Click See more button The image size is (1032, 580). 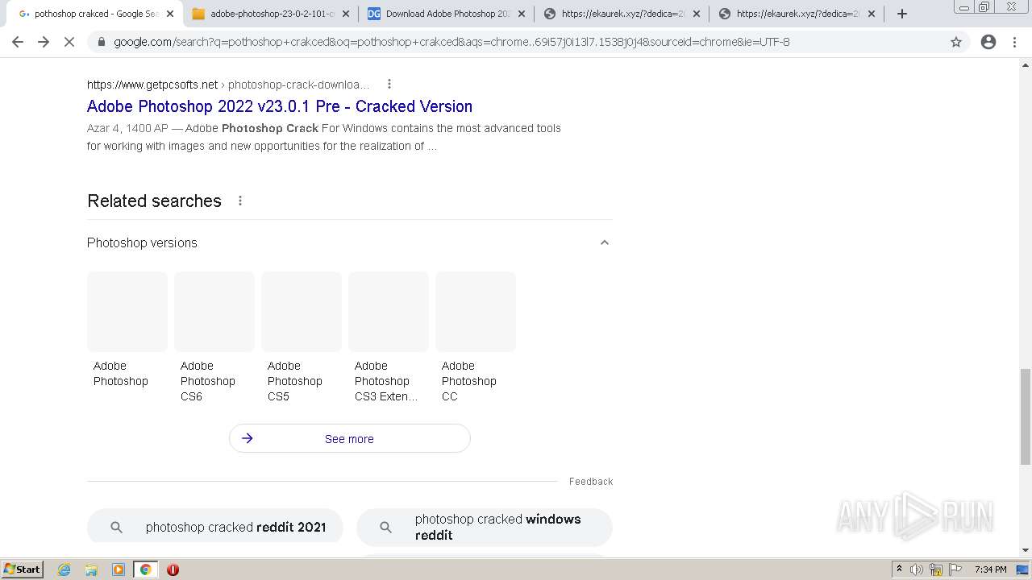tap(350, 438)
